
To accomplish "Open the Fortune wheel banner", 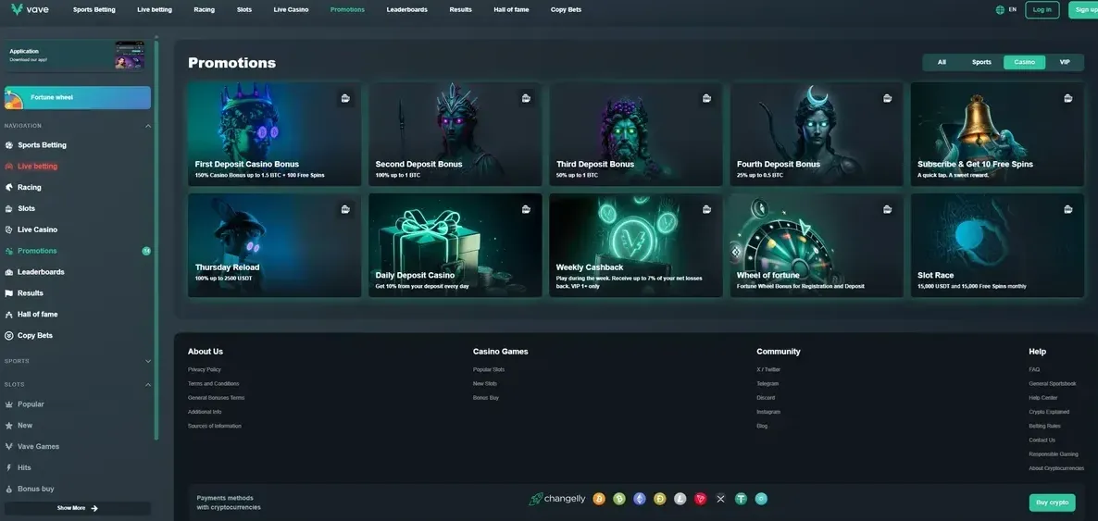I will (x=77, y=98).
